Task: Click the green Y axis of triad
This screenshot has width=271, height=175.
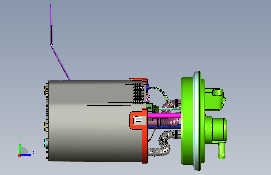Action: pos(20,149)
